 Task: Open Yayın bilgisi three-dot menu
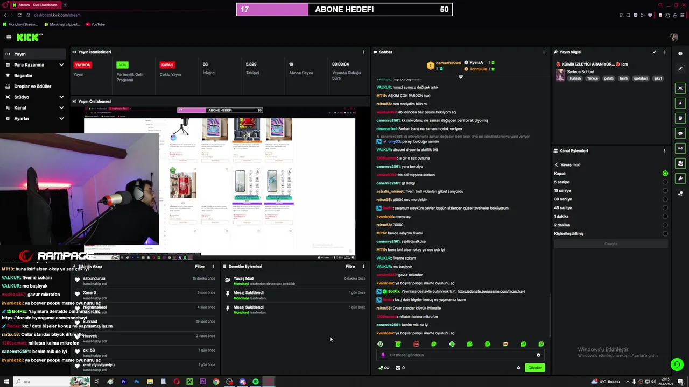[x=664, y=52]
